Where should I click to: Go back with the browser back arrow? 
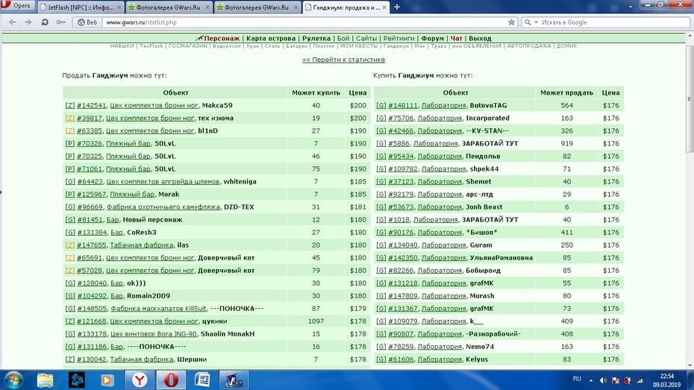click(x=13, y=22)
